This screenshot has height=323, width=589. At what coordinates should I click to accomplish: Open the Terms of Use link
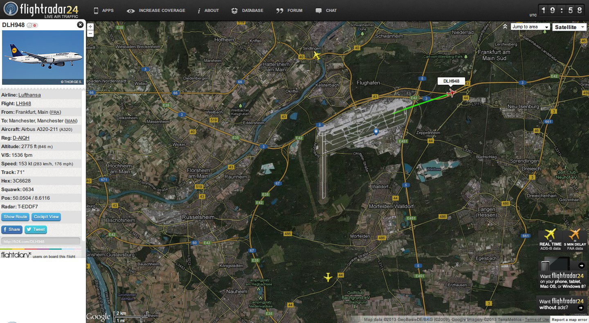click(537, 320)
